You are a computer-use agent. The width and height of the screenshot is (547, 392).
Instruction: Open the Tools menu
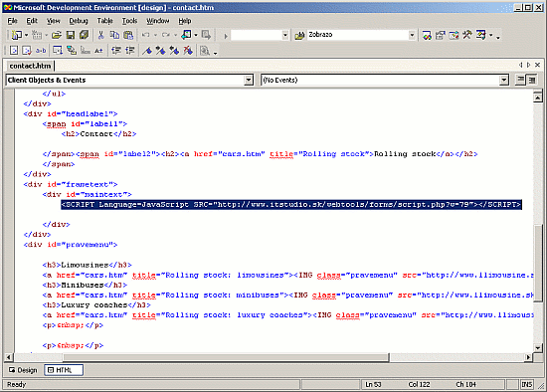[x=129, y=21]
